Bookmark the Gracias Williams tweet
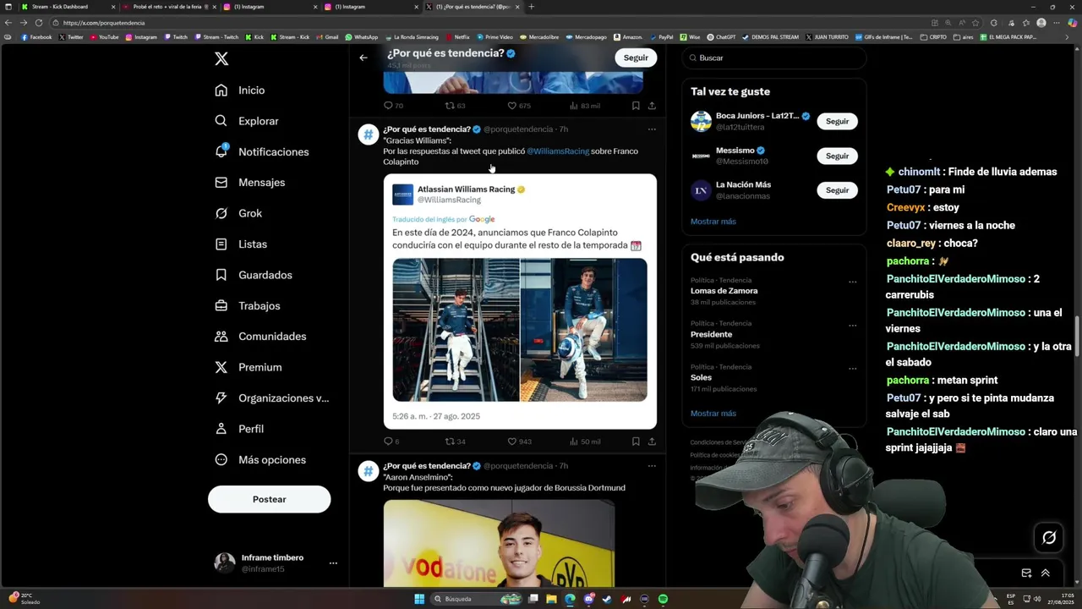This screenshot has width=1082, height=609. point(636,442)
